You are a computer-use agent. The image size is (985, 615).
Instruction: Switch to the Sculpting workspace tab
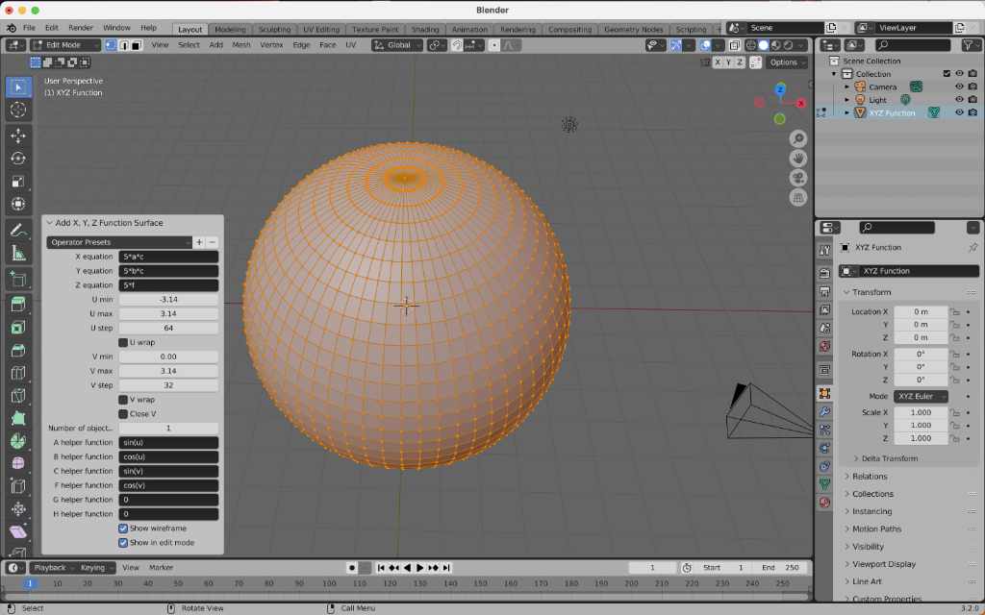tap(274, 30)
